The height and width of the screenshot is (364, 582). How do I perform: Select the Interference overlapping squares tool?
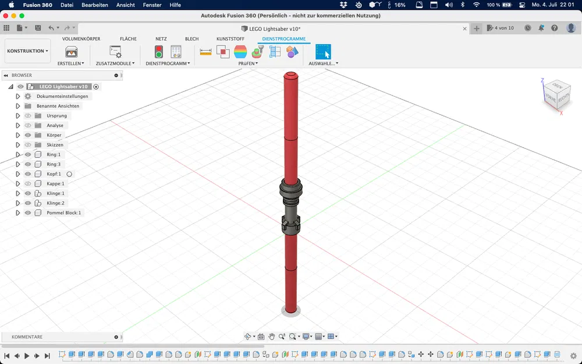pos(223,52)
